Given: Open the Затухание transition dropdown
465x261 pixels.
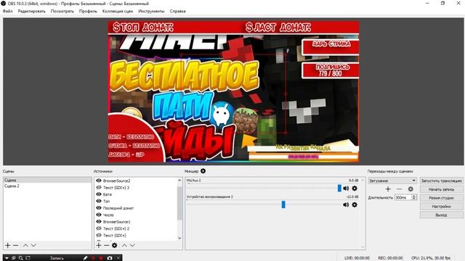Looking at the screenshot, I should tap(392, 181).
